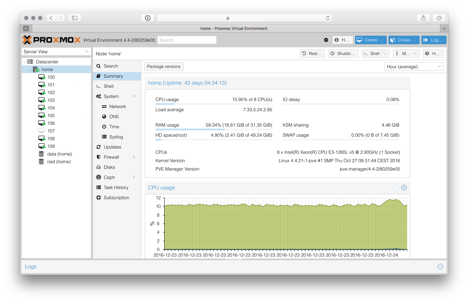This screenshot has height=303, width=468.
Task: Open Shell in node menu
Action: click(117, 86)
